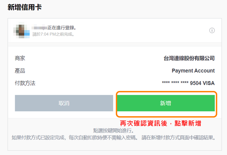Click the 正在進行登錄 status text

62,27
